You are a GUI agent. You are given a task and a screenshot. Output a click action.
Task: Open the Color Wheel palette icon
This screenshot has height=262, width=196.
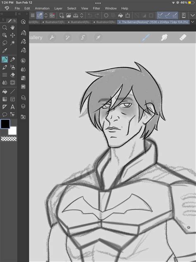pos(23,61)
